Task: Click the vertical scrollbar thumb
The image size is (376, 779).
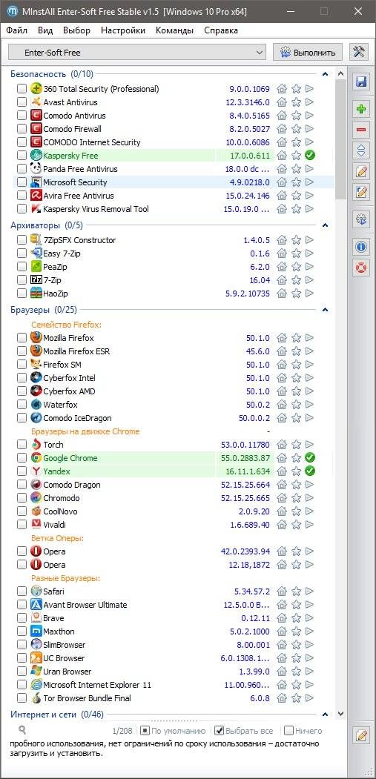Action: click(340, 141)
